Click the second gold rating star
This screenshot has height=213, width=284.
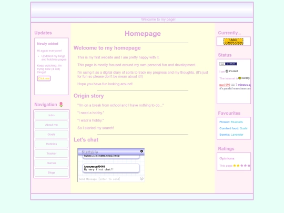[238, 166]
